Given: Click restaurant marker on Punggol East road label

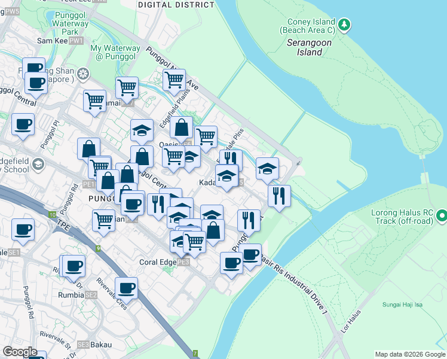Looking at the screenshot, I should coord(249,222).
